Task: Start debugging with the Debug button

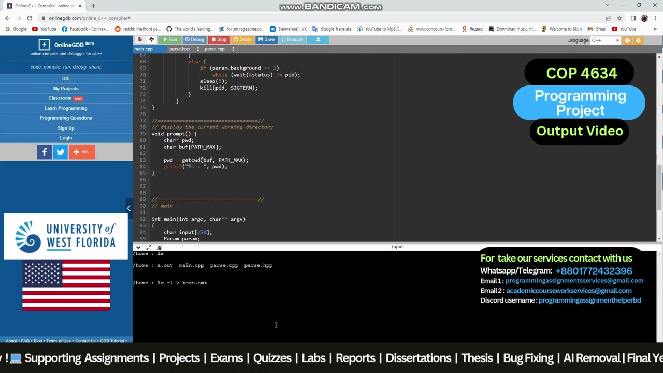Action: click(194, 39)
